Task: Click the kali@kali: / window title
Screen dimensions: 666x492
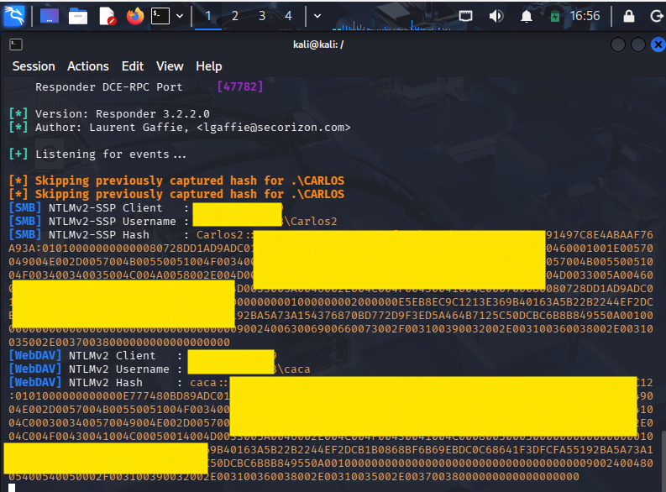Action: click(x=318, y=44)
